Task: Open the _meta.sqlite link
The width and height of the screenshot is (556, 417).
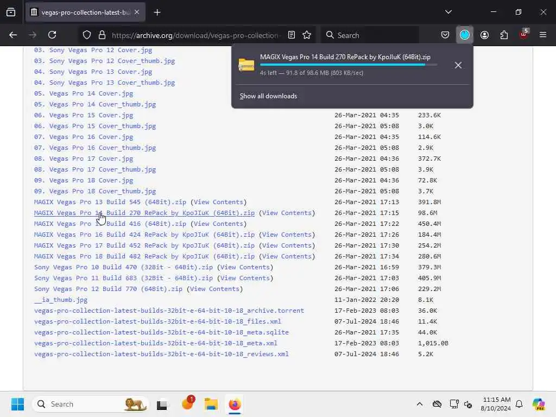Action: (161, 332)
